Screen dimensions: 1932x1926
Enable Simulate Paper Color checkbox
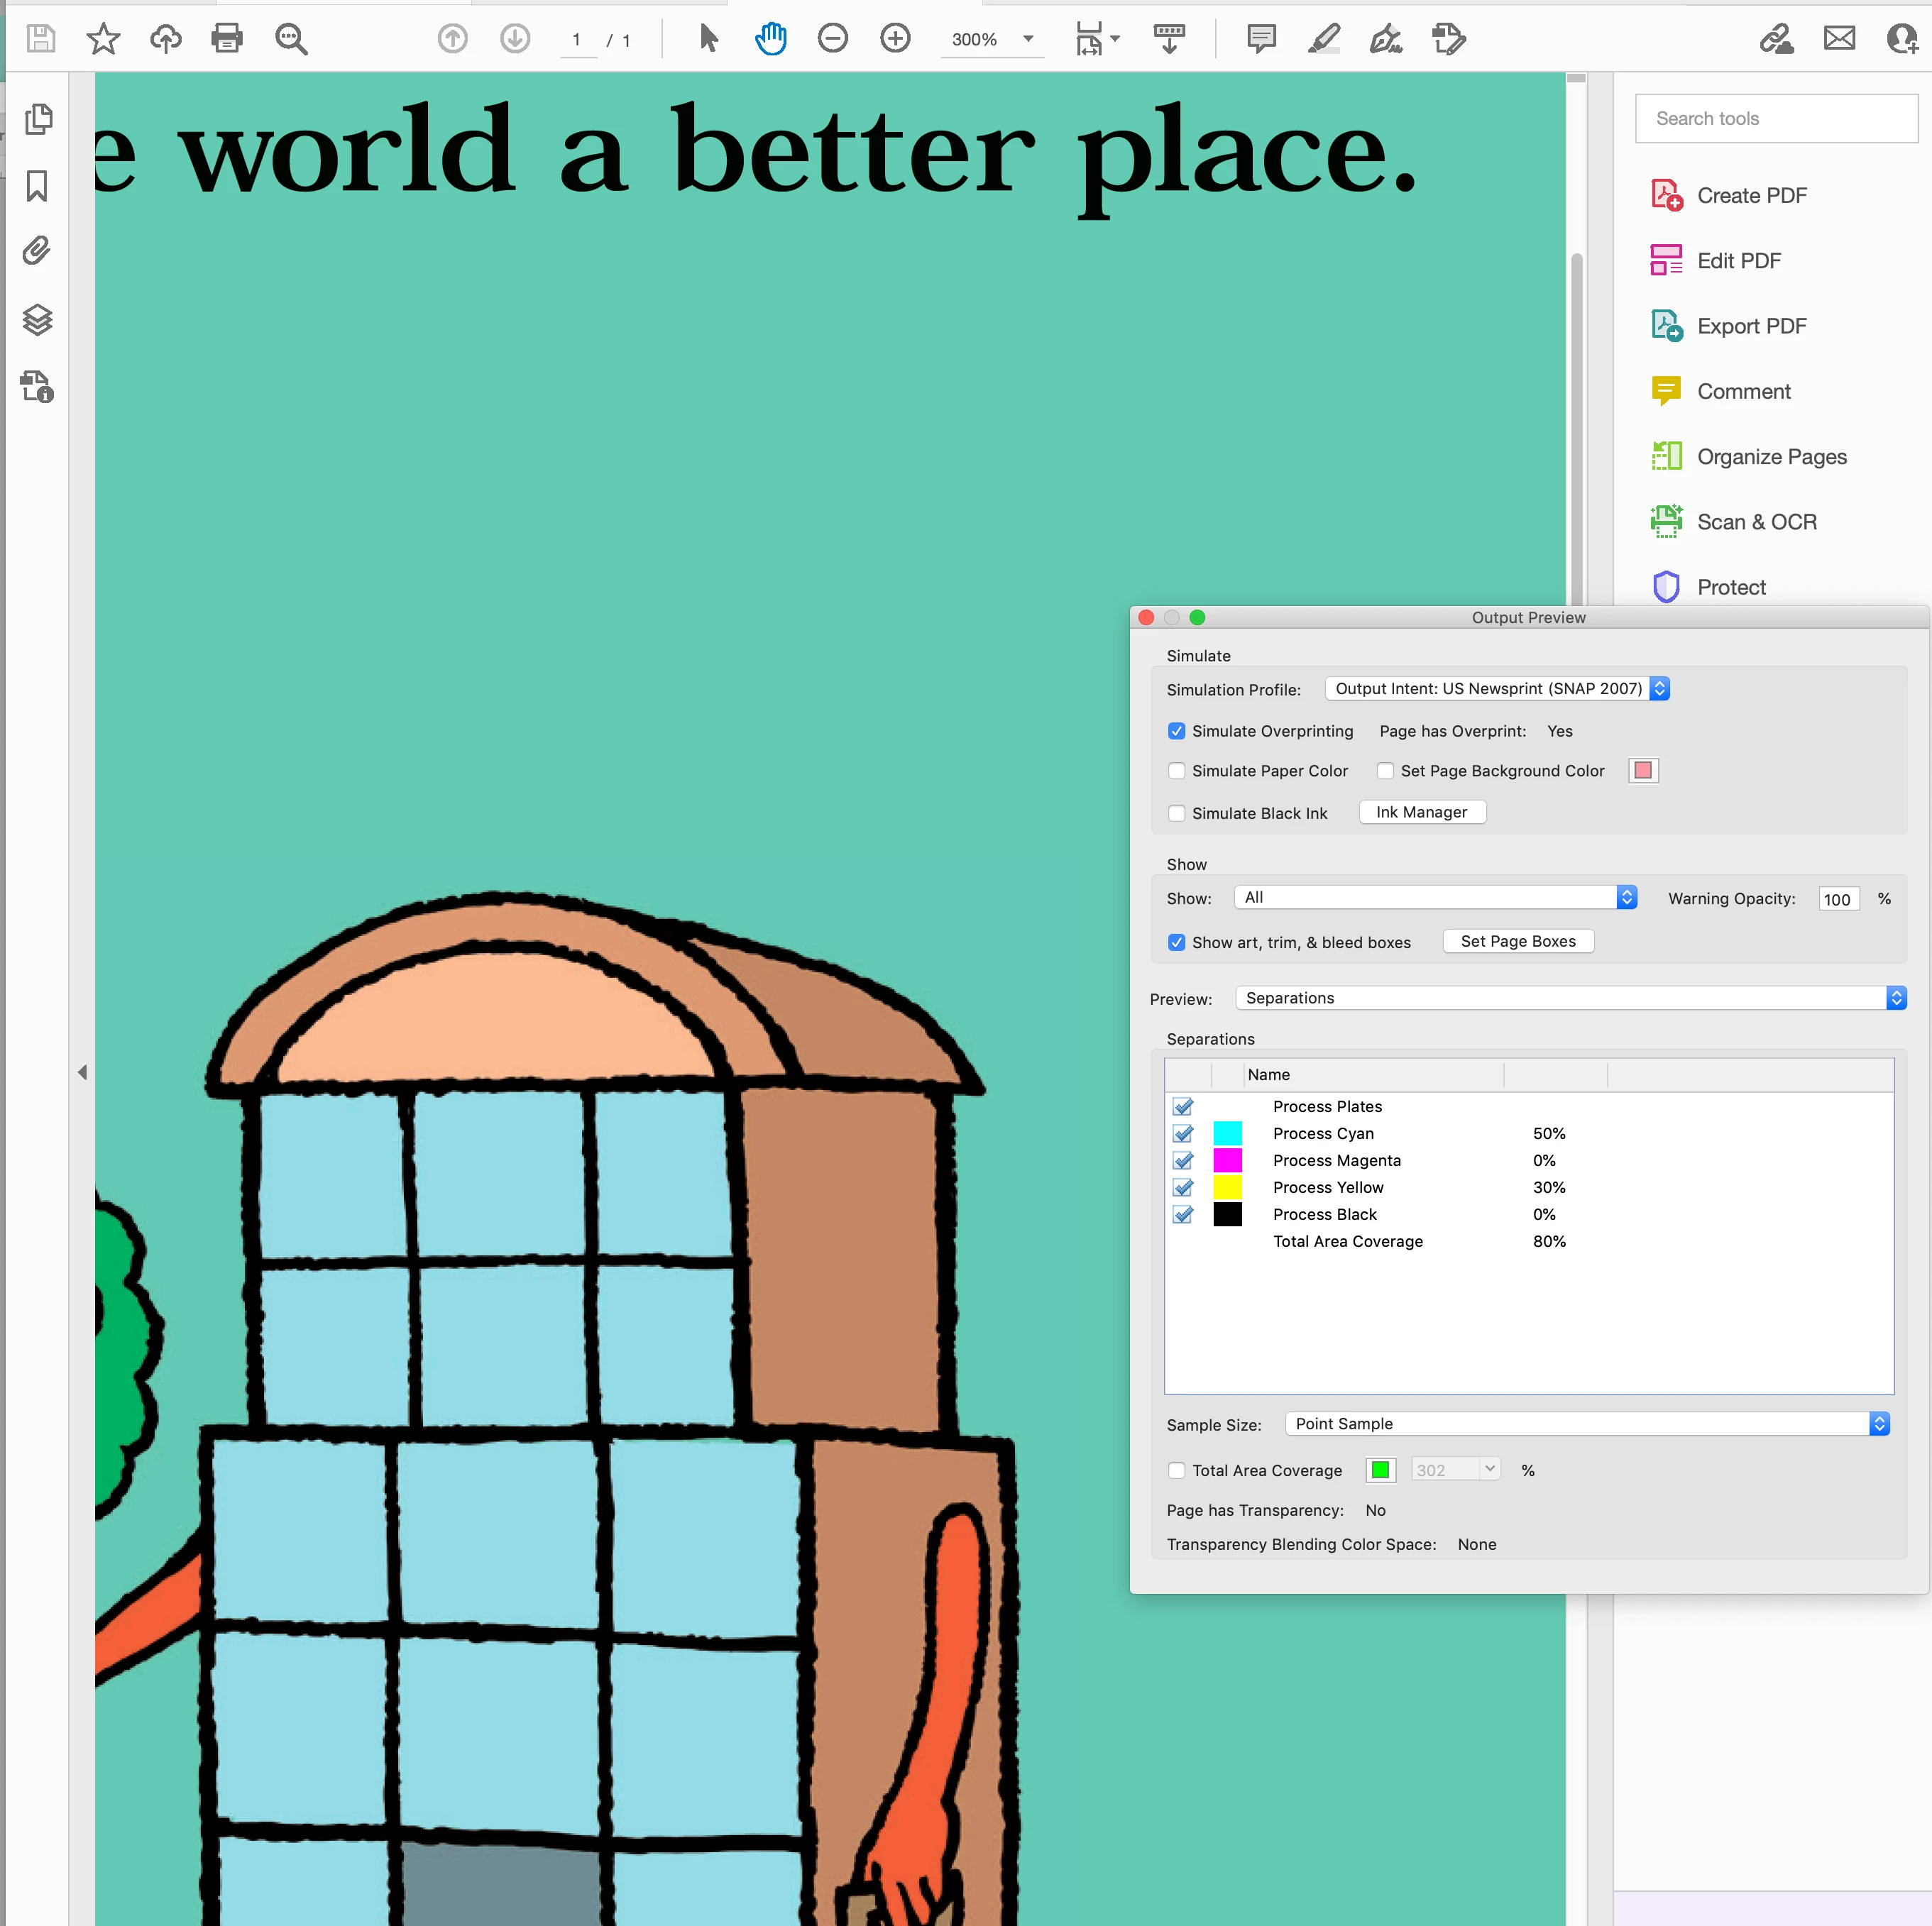coord(1177,771)
